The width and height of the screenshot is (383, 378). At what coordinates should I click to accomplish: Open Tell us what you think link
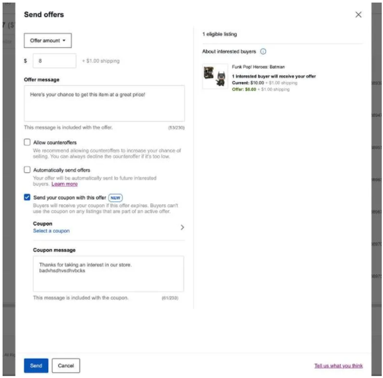click(x=338, y=366)
